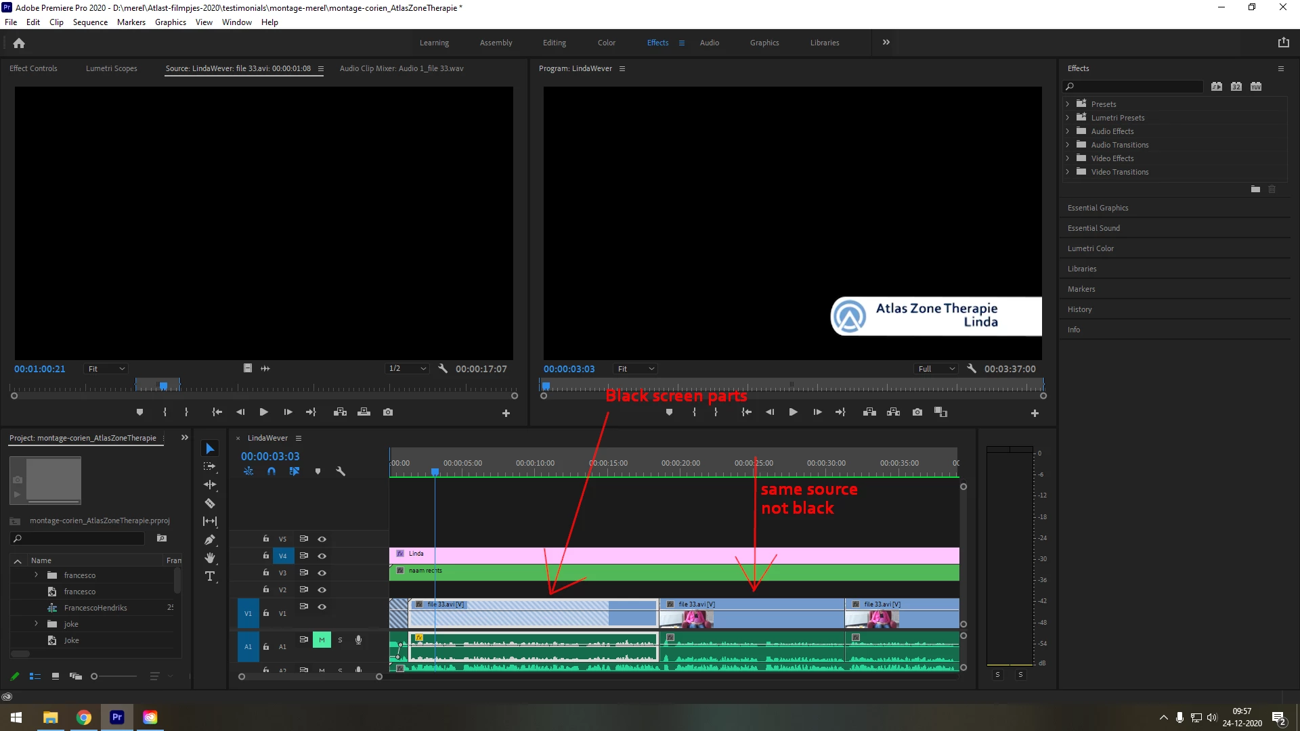The height and width of the screenshot is (731, 1300).
Task: Switch to the Color workspace tab
Action: coord(606,43)
